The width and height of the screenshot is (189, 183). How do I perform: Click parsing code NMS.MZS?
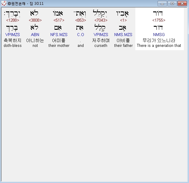(x=123, y=35)
